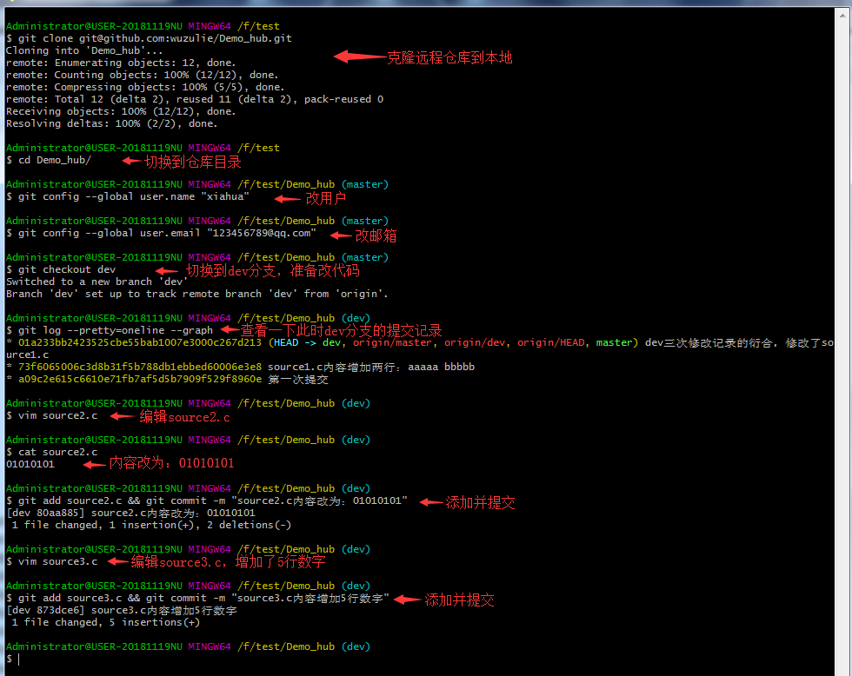Click 'remote: Compressing objects: 100% (5/5)' line
Screen dimensions: 852x676
tap(145, 87)
